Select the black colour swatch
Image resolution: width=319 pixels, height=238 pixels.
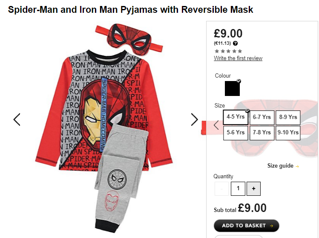click(x=232, y=88)
